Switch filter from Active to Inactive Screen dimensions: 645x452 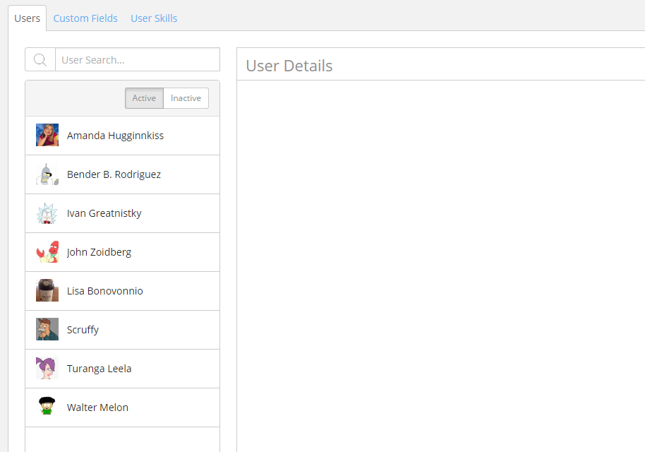(x=186, y=98)
